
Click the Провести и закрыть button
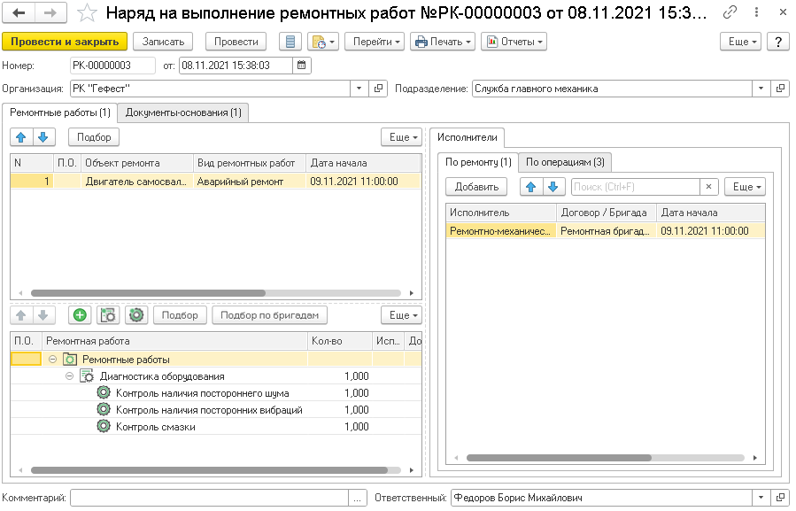(x=65, y=42)
